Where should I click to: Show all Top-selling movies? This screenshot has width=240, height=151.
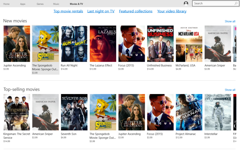[x=230, y=90]
